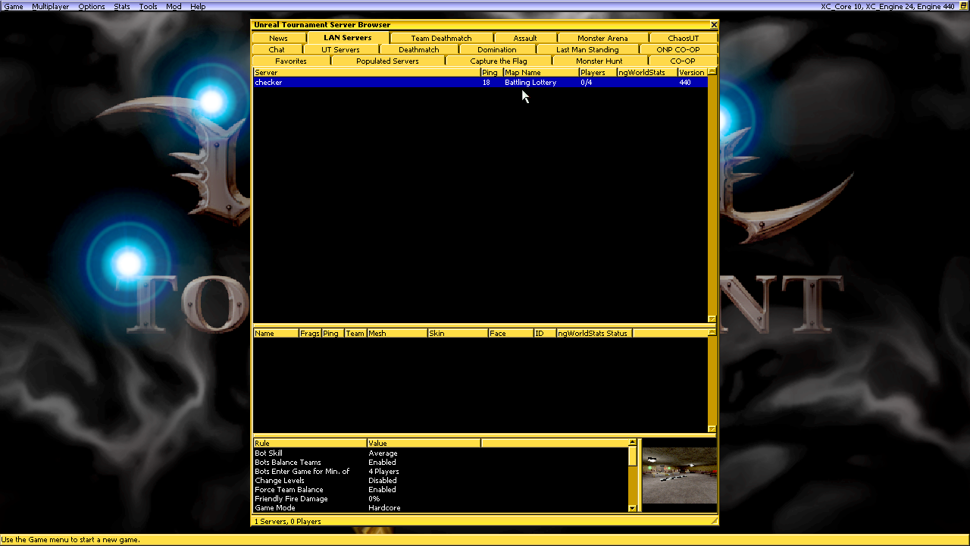
Task: Click server list scrollbar down arrow
Action: 712,319
